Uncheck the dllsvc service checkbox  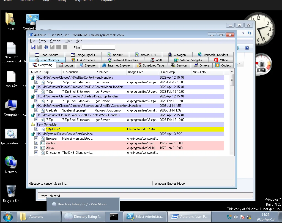pyautogui.click(x=36, y=148)
